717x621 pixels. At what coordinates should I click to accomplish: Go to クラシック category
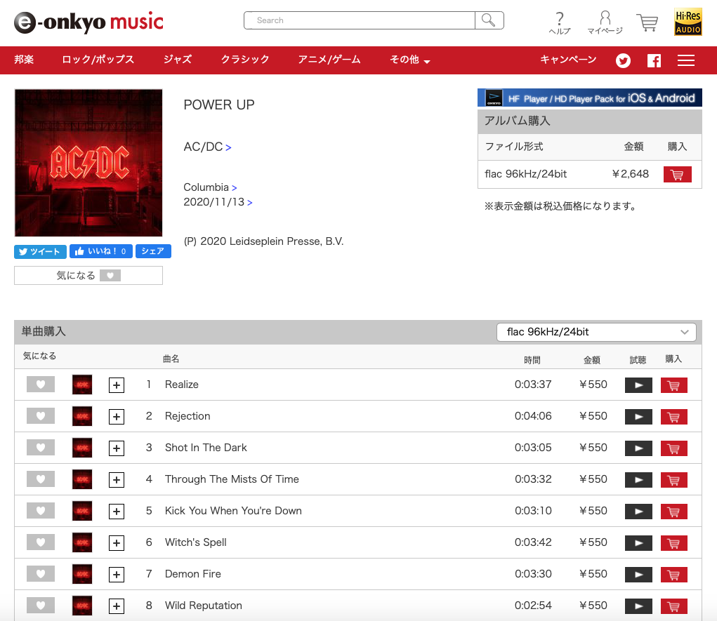point(245,60)
